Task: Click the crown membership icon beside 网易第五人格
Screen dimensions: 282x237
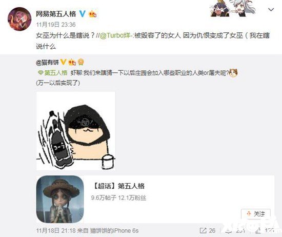Action: pos(93,14)
